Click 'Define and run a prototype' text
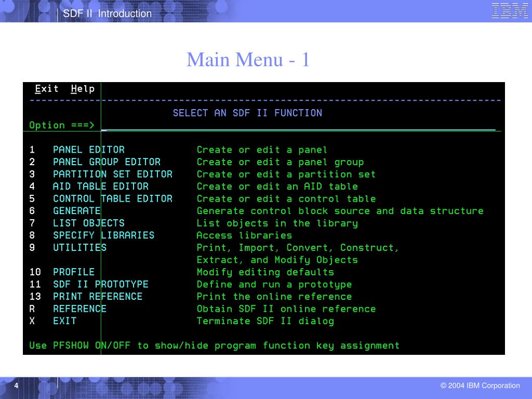532x399 pixels. [274, 284]
